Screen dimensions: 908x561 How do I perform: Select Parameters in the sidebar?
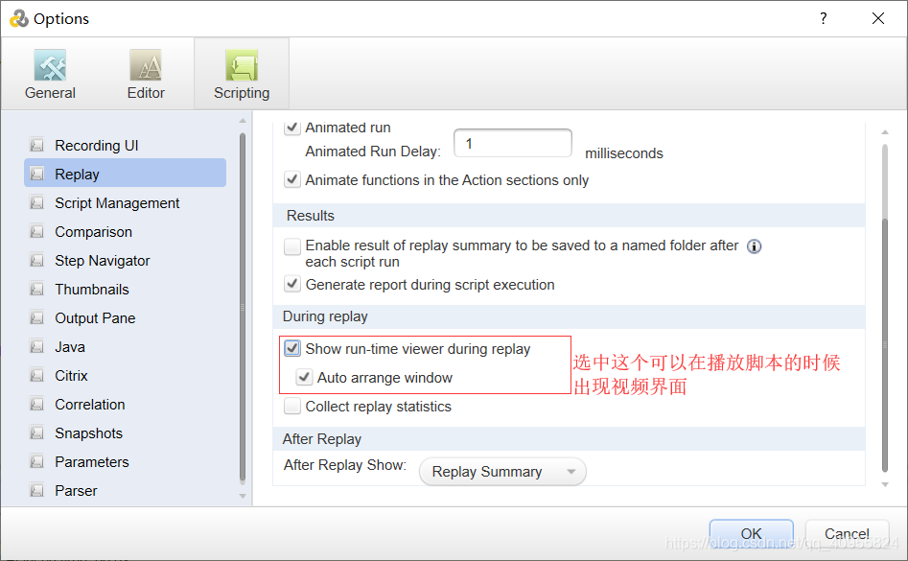point(125,462)
